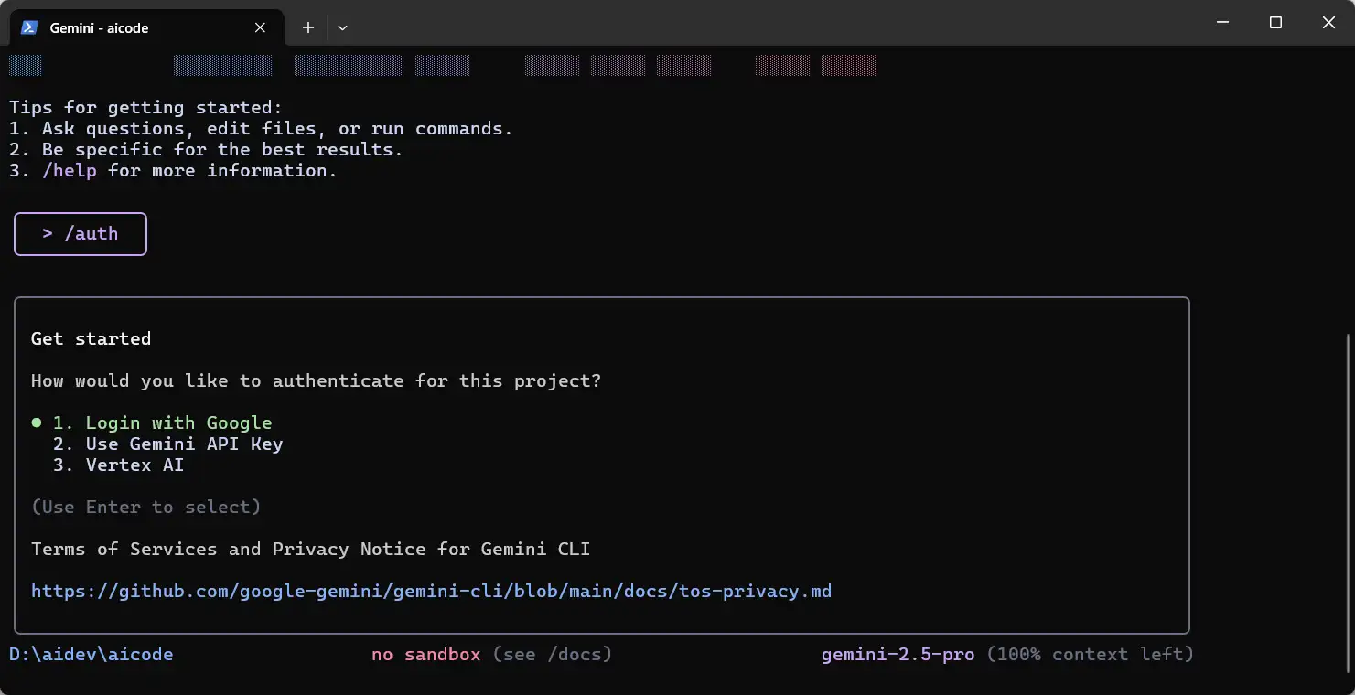Click tip 1 Ask questions text
Viewport: 1355px width, 695px height.
261,128
